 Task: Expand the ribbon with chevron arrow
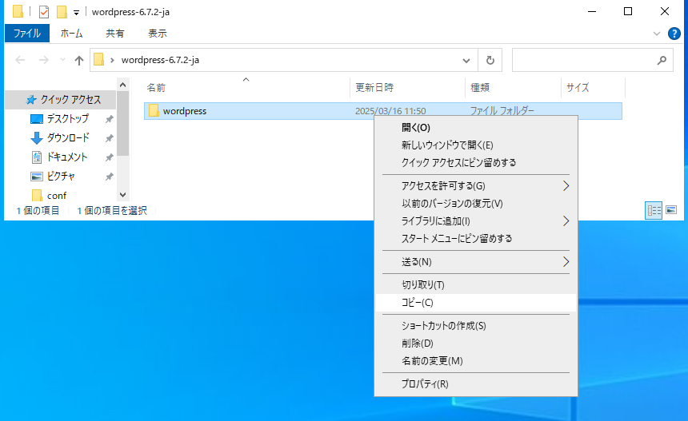657,34
